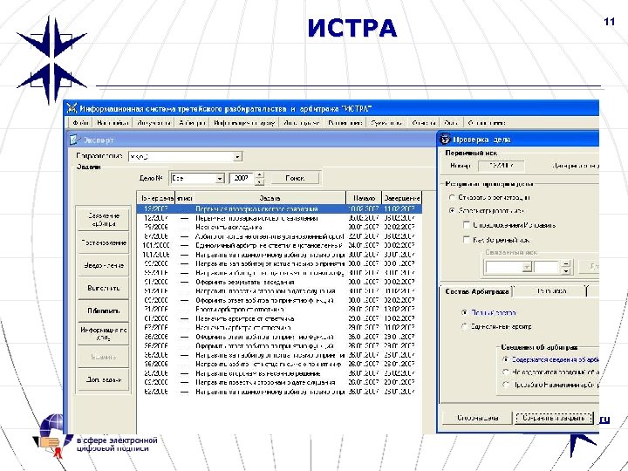Image resolution: width=628 pixels, height=471 pixels.
Task: Click the Постановление button
Action: tap(103, 242)
